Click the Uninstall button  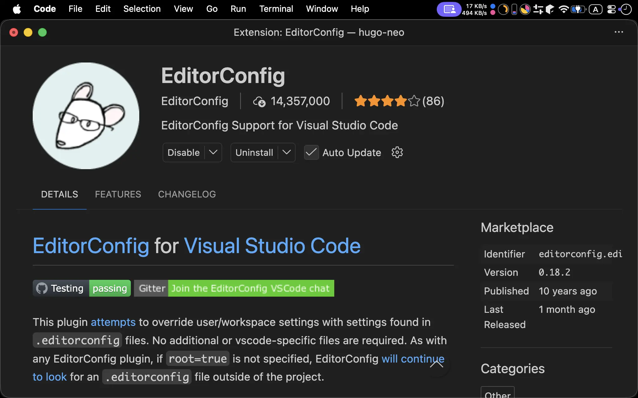[254, 152]
